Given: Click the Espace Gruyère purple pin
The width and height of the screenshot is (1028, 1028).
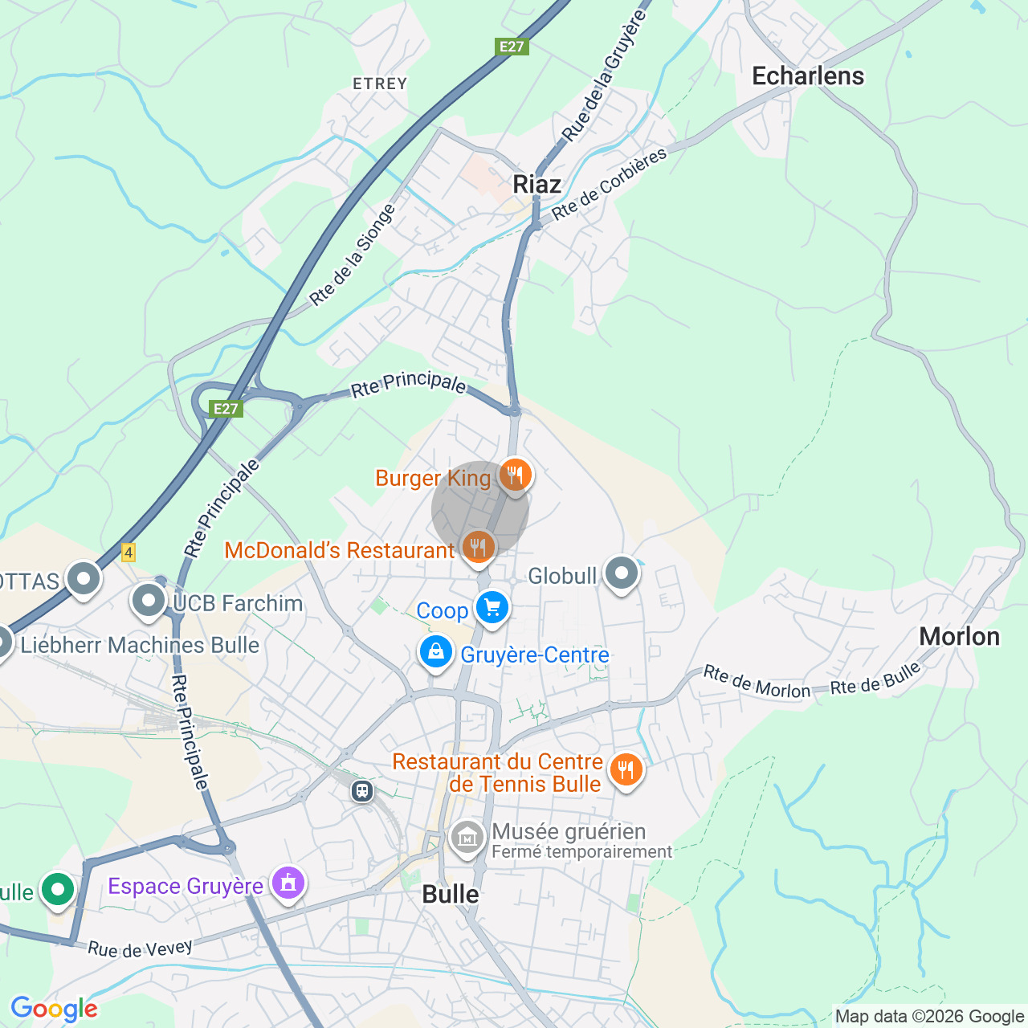Looking at the screenshot, I should point(288,883).
